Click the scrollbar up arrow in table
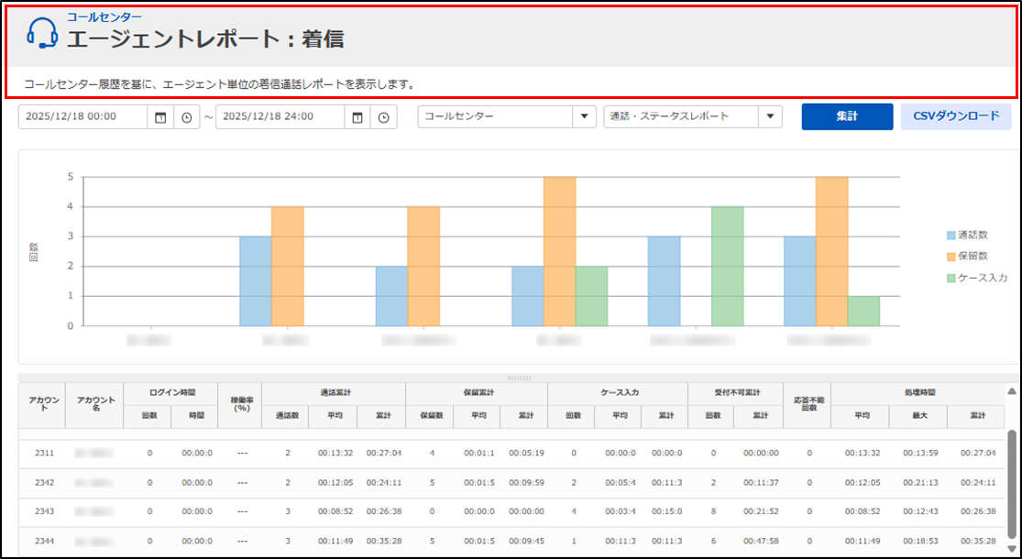Viewport: 1022px width, 559px height. [1012, 391]
